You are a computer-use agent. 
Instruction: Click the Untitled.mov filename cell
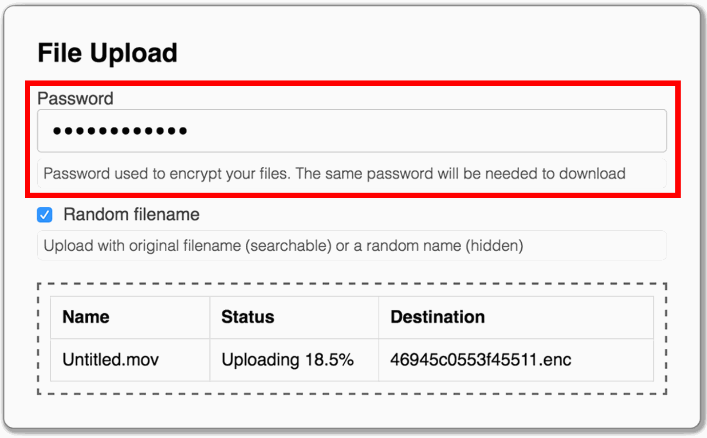point(110,360)
